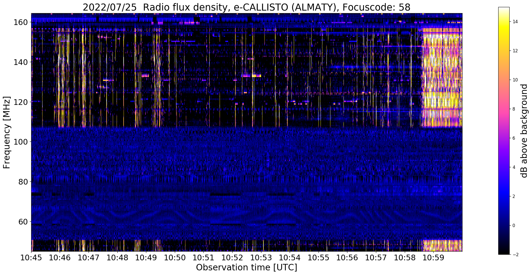Select the 10:46 time tick label

(60, 257)
